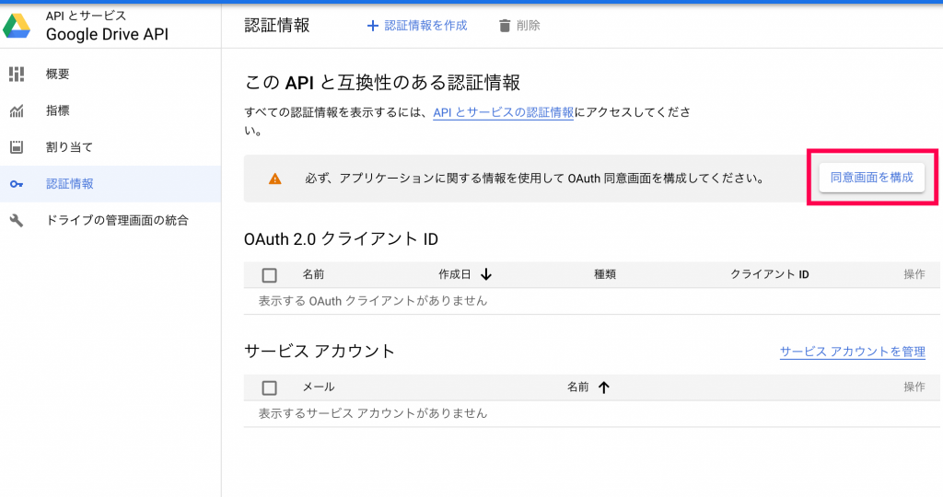
Task: Click the 種類 column header
Action: click(605, 274)
